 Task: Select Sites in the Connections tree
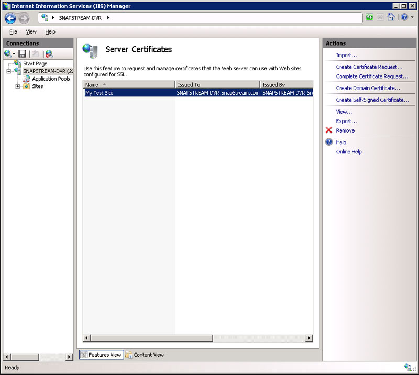click(x=37, y=86)
